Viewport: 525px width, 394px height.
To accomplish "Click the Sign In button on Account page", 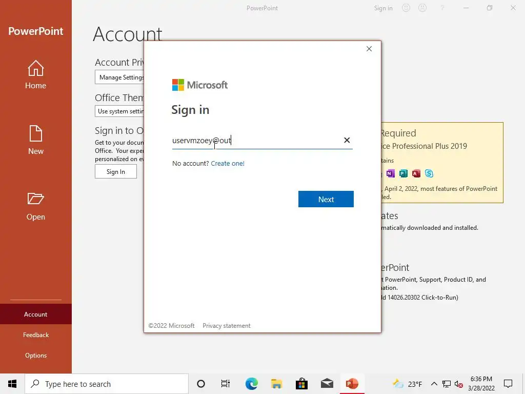I will pos(115,171).
